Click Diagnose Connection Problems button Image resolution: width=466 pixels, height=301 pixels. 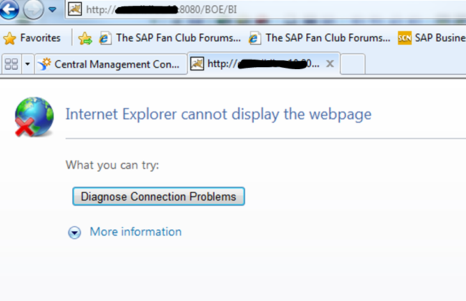click(159, 197)
